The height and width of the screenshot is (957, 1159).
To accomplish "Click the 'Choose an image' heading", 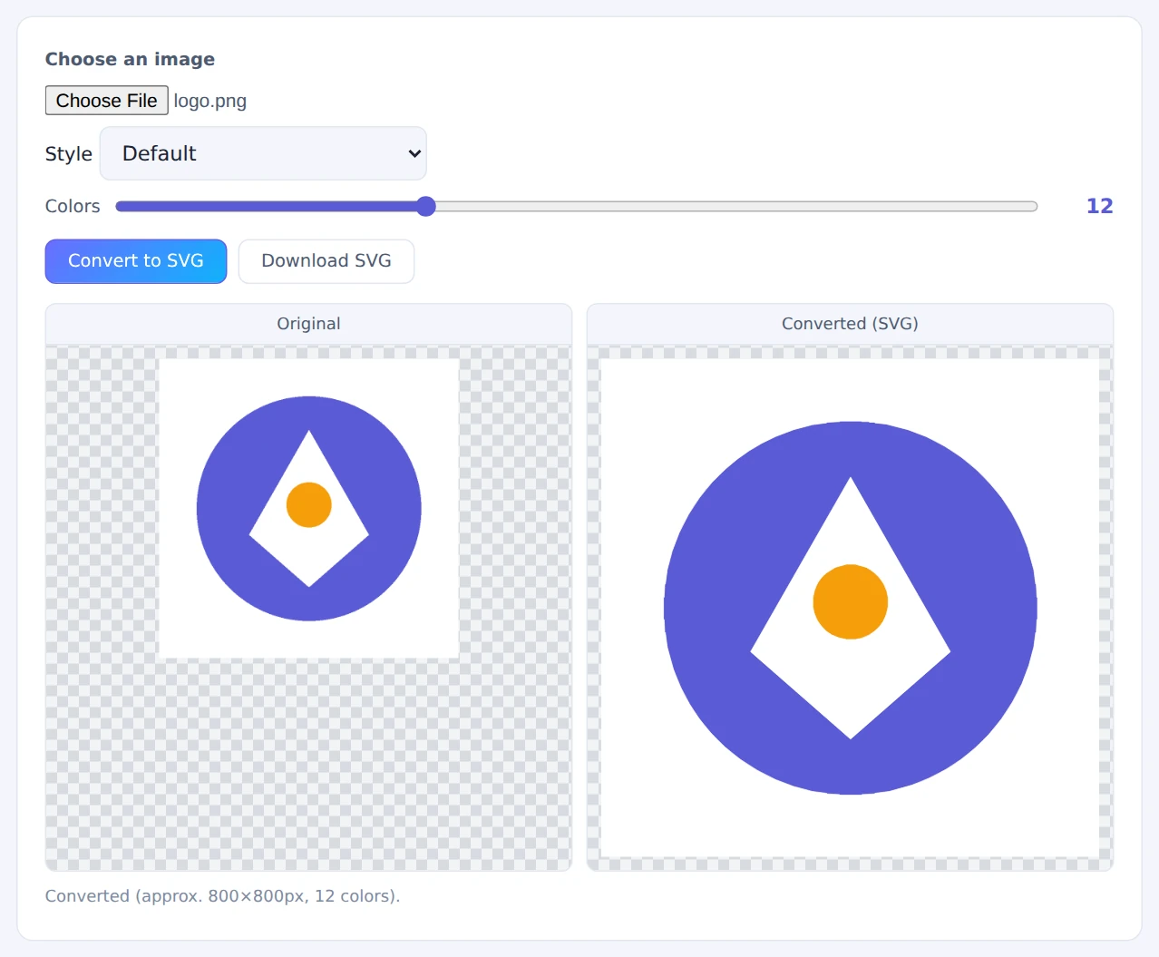I will coord(130,59).
